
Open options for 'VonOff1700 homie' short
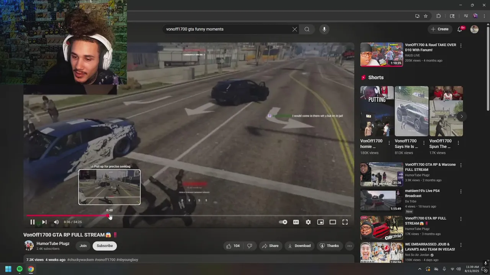389,143
